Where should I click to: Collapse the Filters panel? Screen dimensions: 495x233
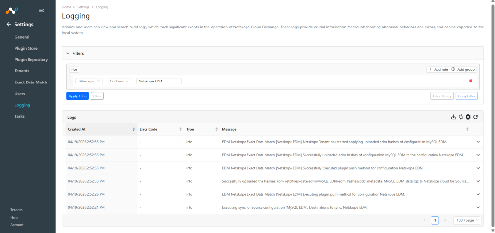68,53
